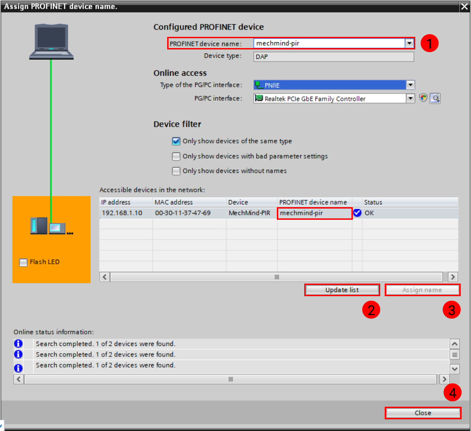Click the shield icon next to PG/PC interface
Viewport: 471px width, 431px height.
click(x=423, y=98)
